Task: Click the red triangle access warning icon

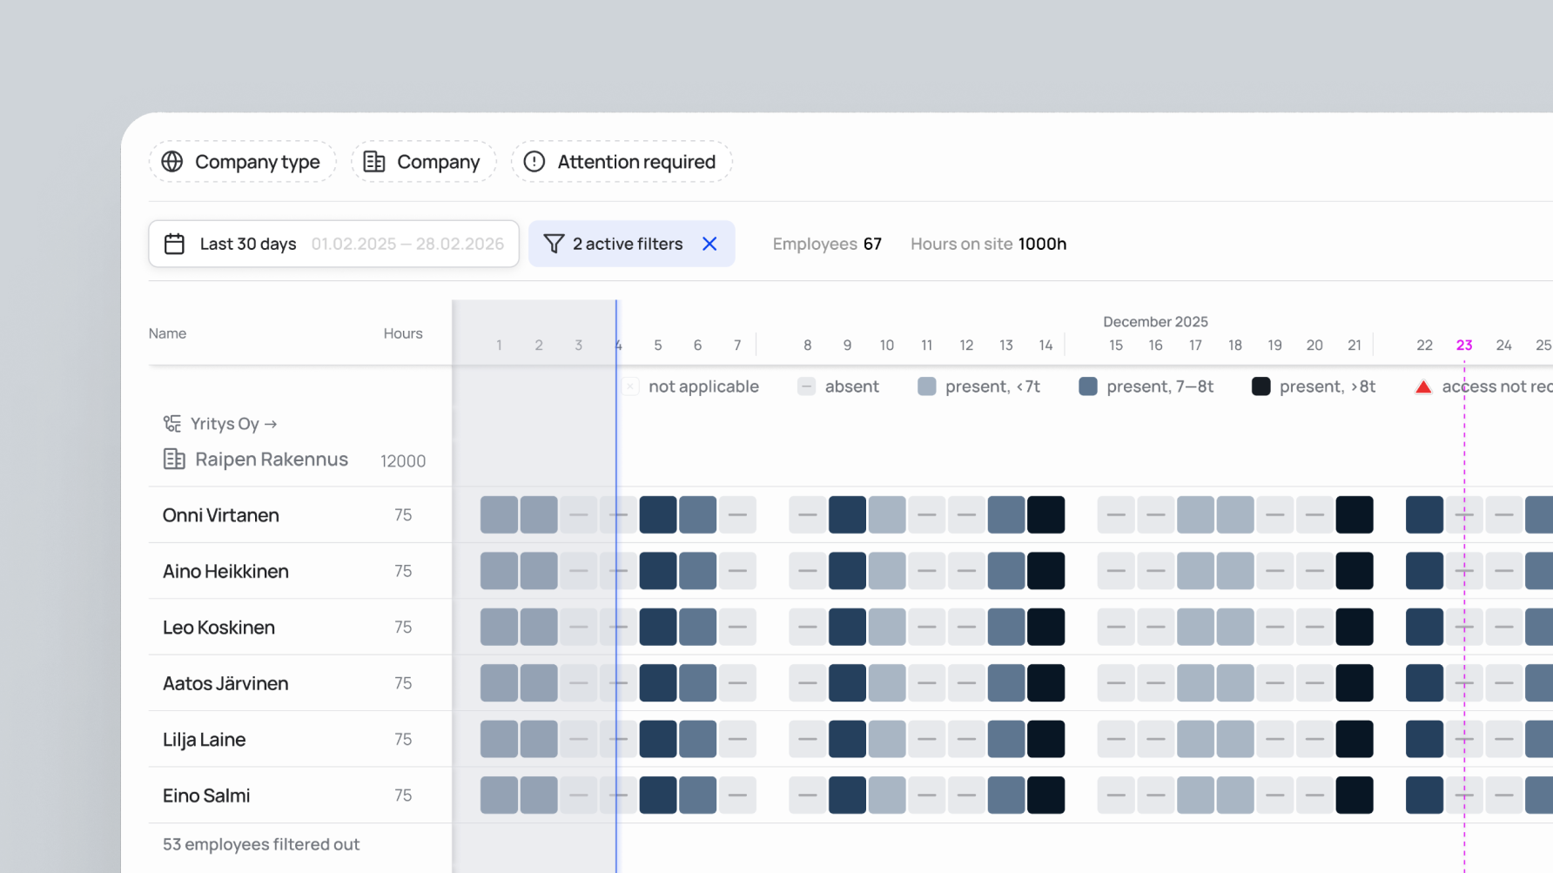Action: point(1423,386)
